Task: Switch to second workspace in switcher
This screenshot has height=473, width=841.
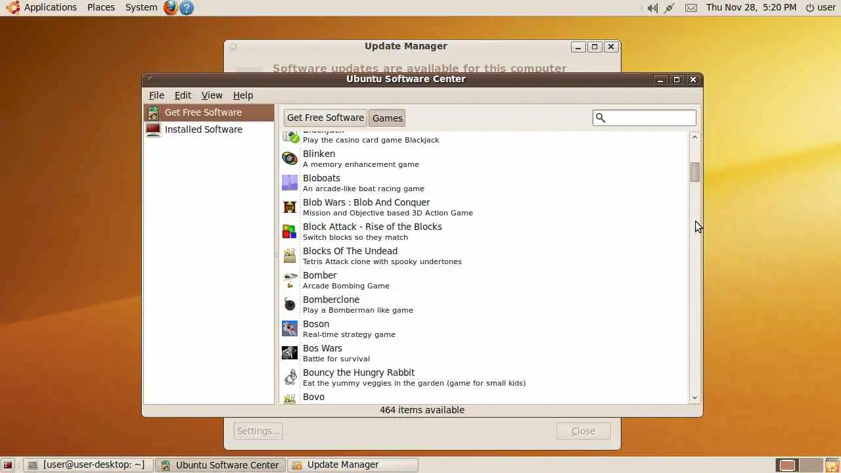Action: click(x=811, y=465)
